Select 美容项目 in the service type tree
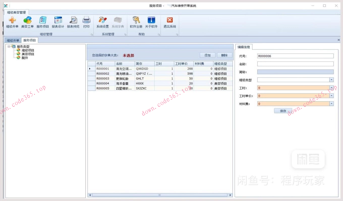The height and width of the screenshot is (201, 343). pyautogui.click(x=28, y=54)
